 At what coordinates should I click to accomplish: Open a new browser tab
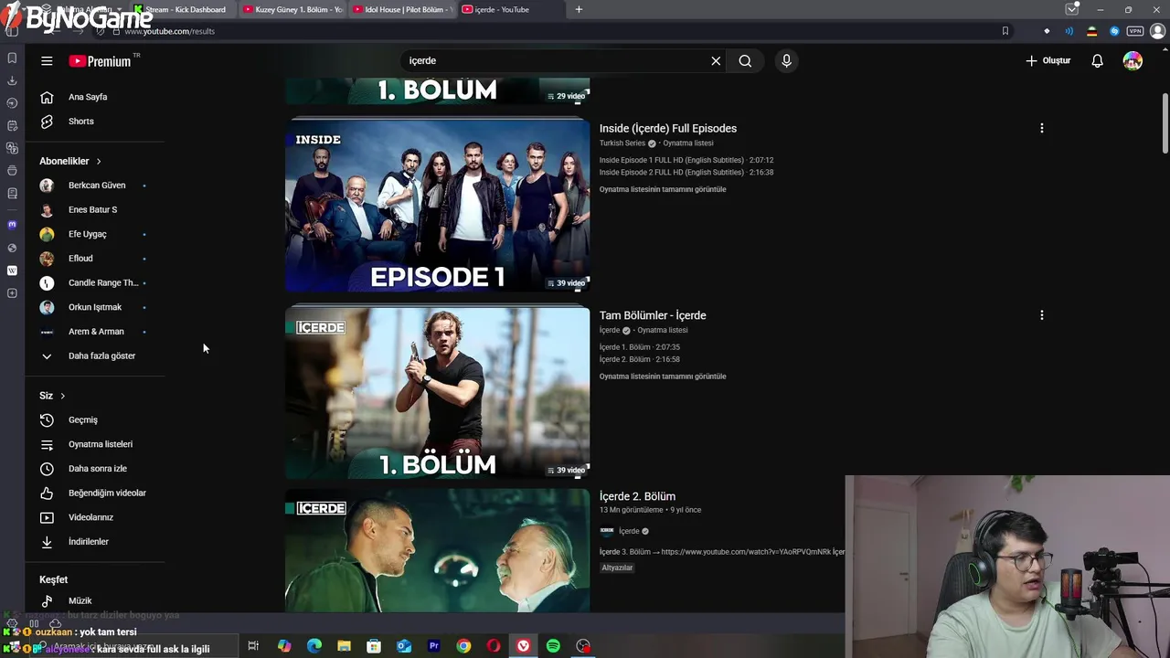point(579,9)
